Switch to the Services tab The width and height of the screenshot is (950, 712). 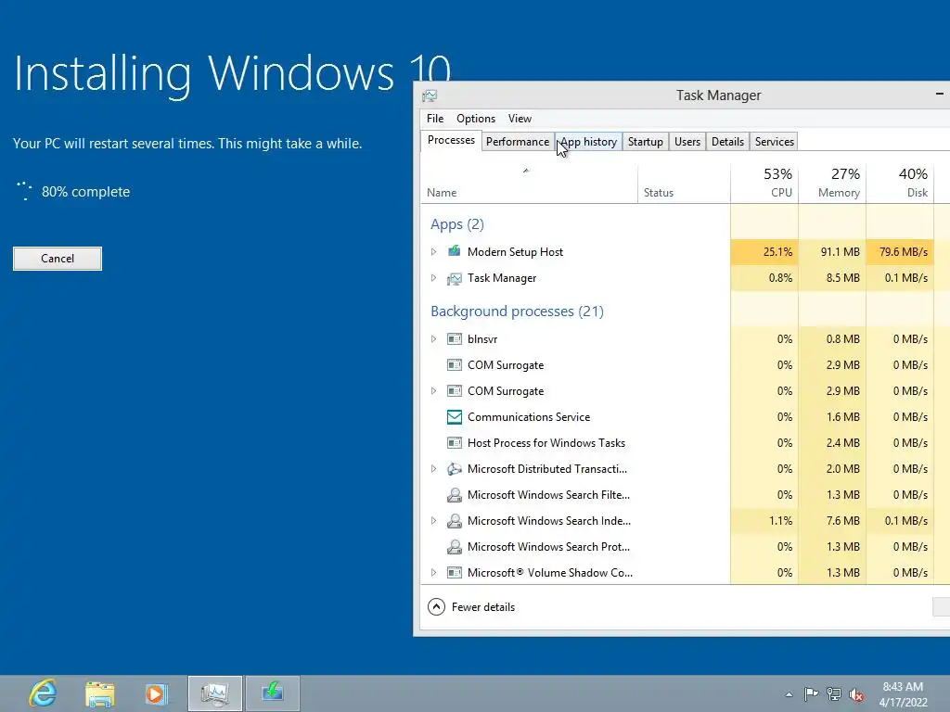(775, 142)
